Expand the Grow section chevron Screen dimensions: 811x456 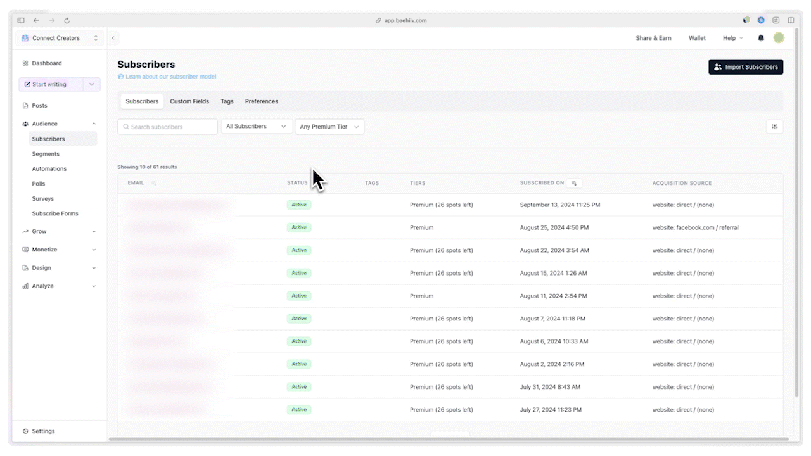94,232
